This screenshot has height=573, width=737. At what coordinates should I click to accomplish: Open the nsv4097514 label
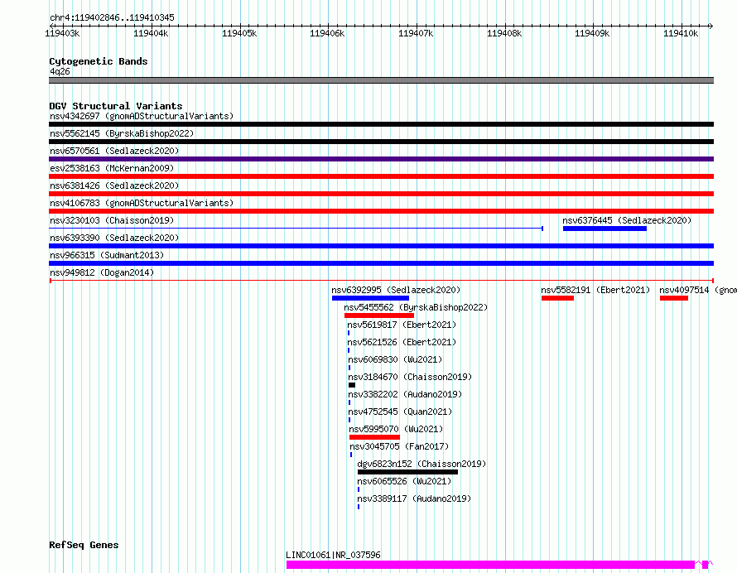pyautogui.click(x=698, y=290)
